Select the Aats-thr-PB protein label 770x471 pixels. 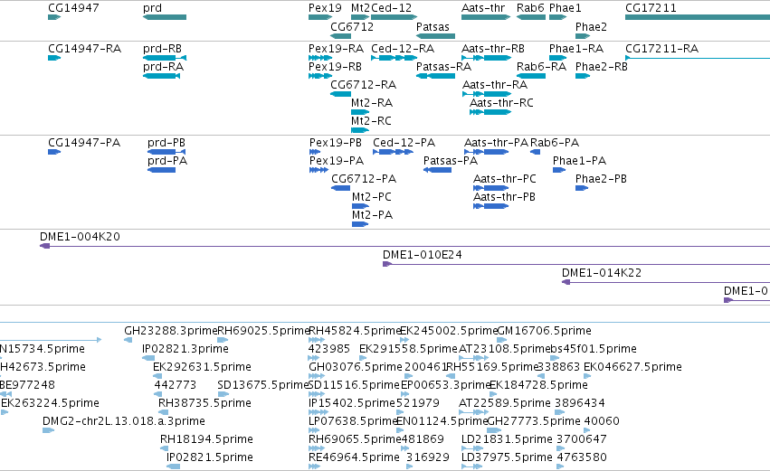pos(504,197)
